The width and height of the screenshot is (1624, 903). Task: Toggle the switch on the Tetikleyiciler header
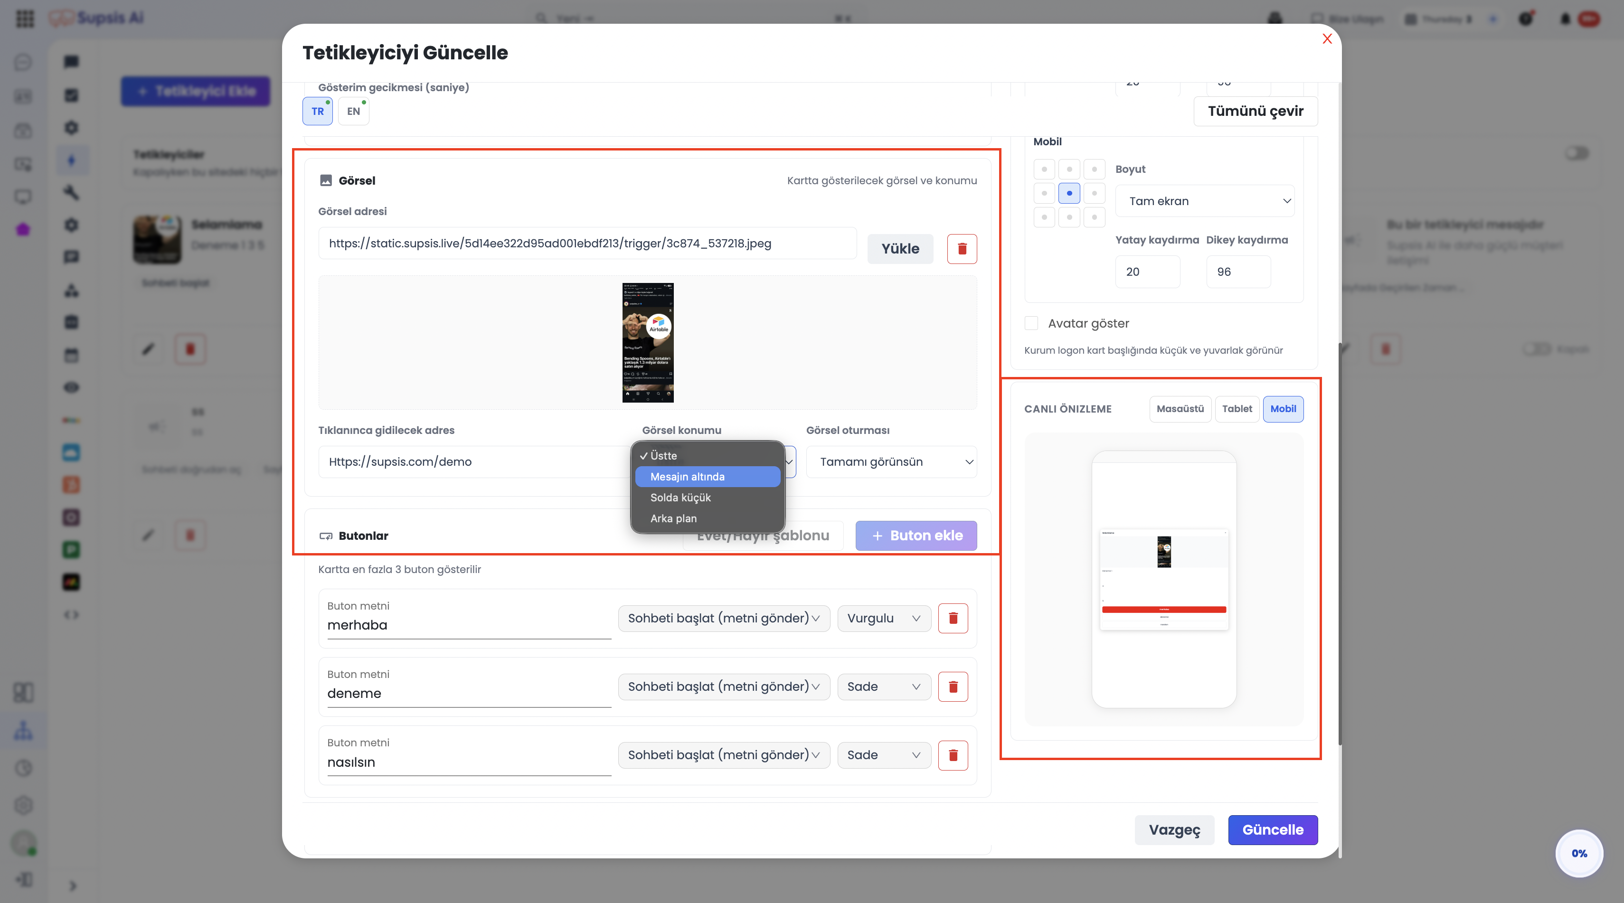pos(1577,153)
